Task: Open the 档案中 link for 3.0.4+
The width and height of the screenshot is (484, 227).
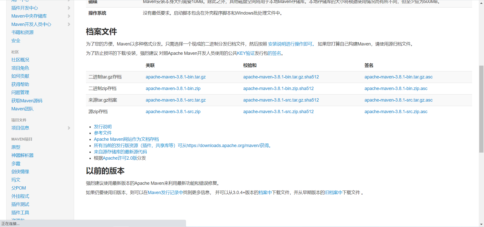Action: click(265, 193)
